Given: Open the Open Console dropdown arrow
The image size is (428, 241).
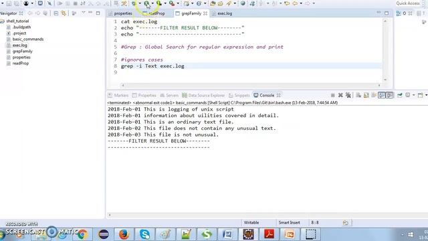Looking at the screenshot, I should pyautogui.click(x=426, y=95).
